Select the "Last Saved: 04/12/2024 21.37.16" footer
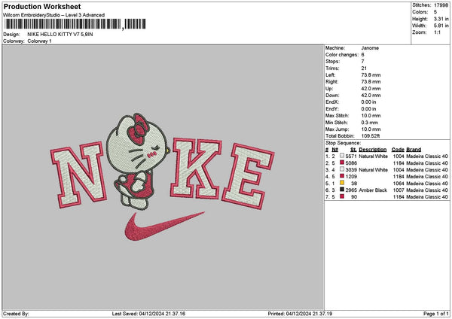Image resolution: width=452 pixels, height=319 pixels. point(148,314)
